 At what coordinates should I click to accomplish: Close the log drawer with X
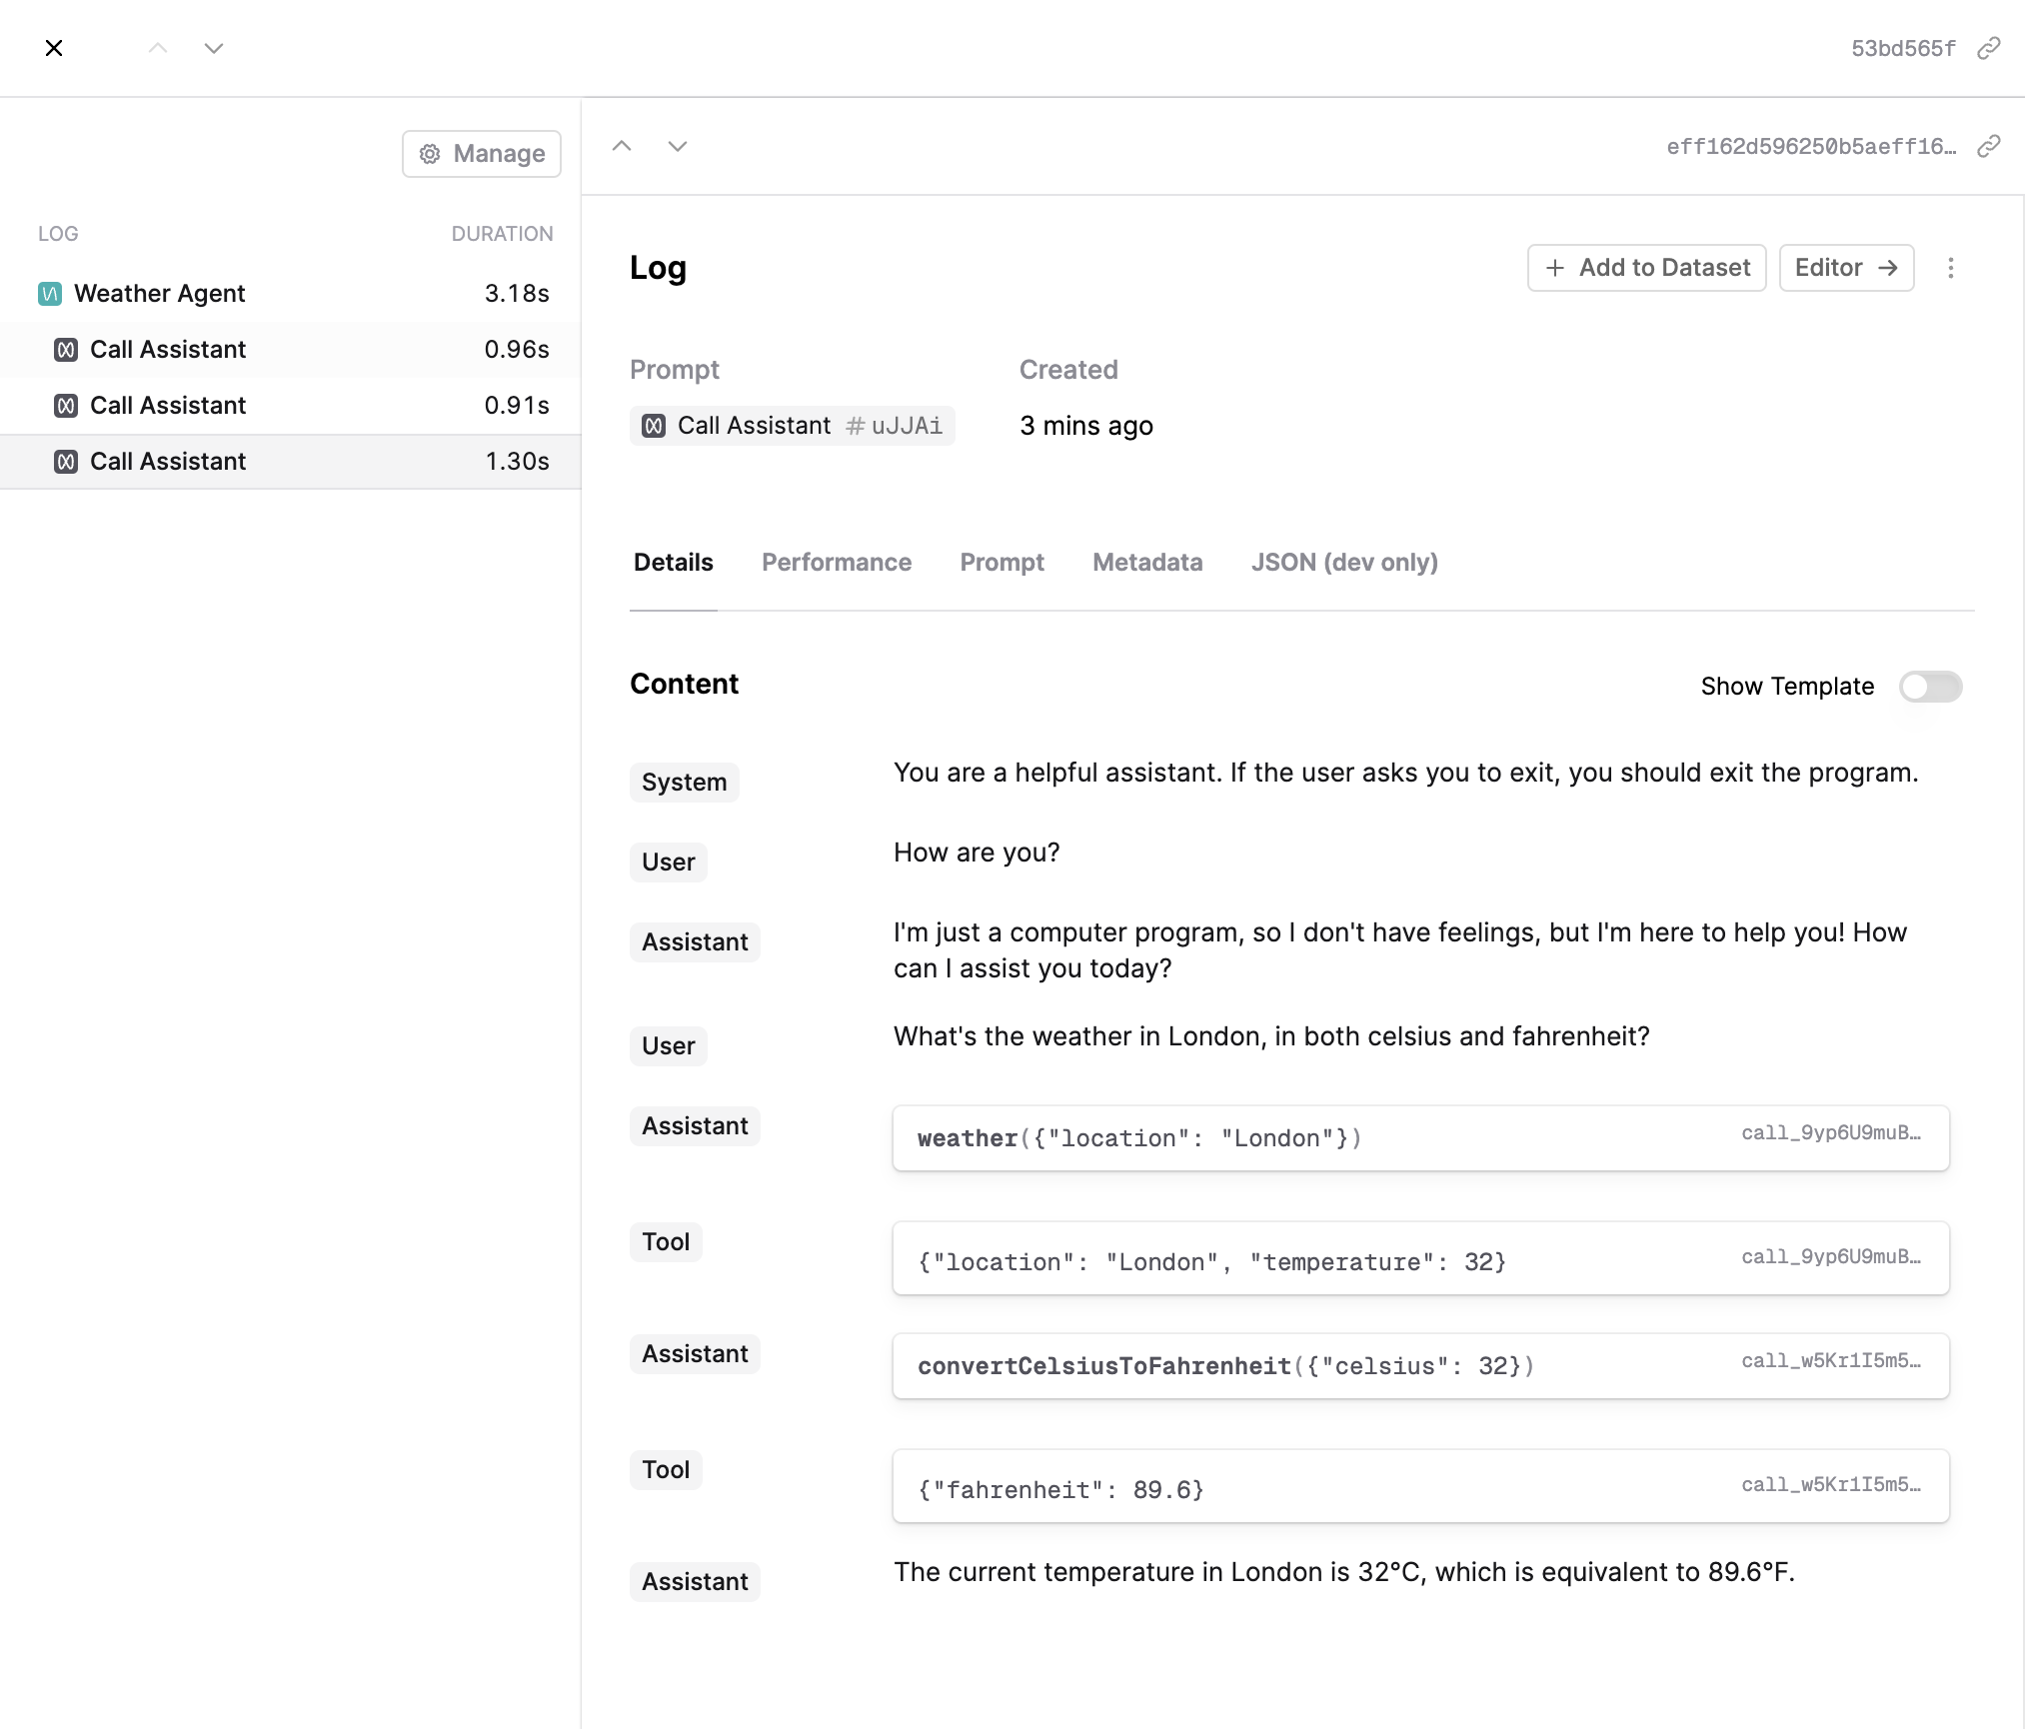click(54, 48)
